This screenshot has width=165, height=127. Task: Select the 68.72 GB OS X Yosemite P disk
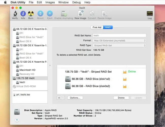[x=30, y=62]
